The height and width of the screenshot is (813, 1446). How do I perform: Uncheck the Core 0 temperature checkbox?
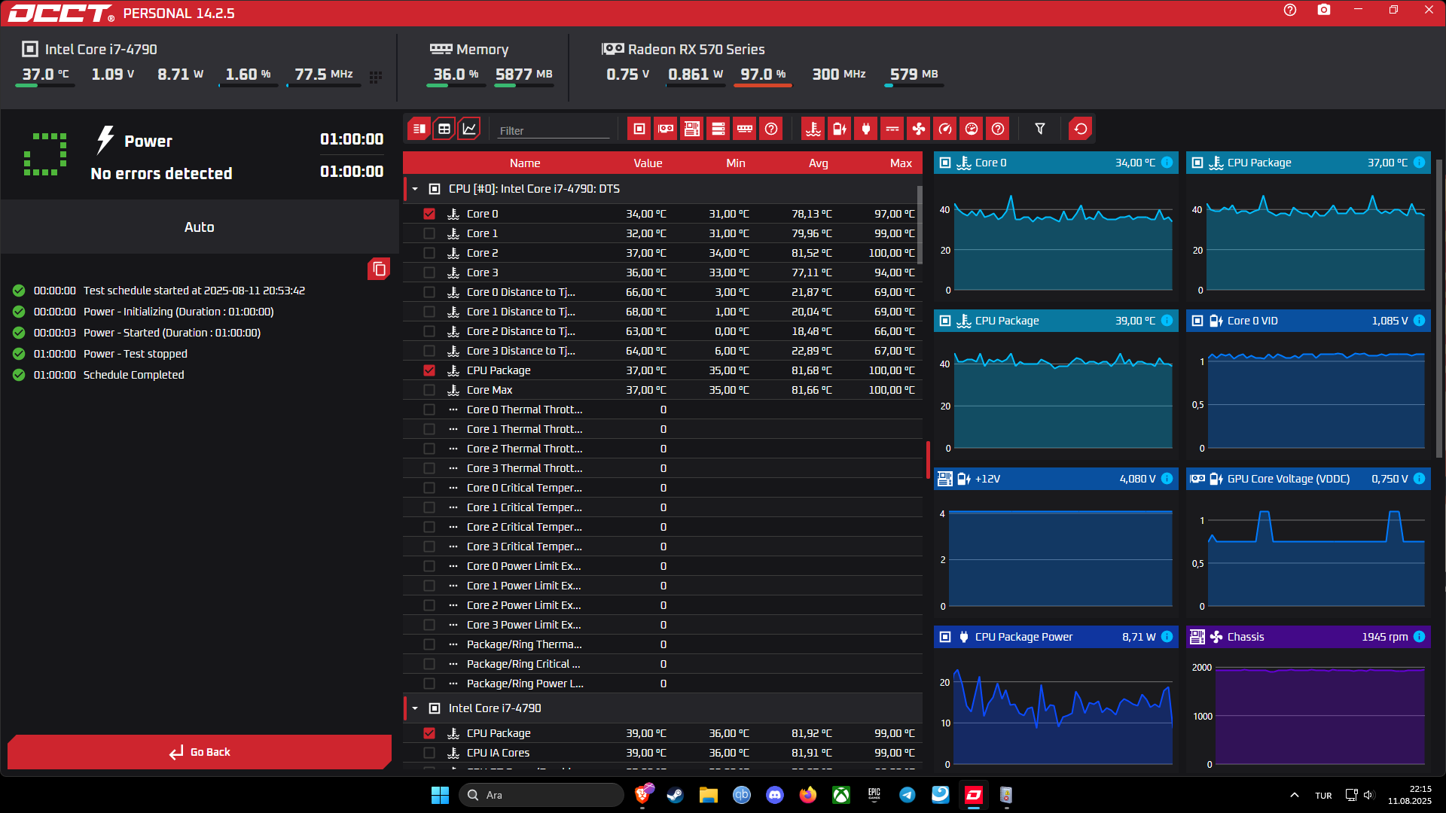[x=429, y=214]
